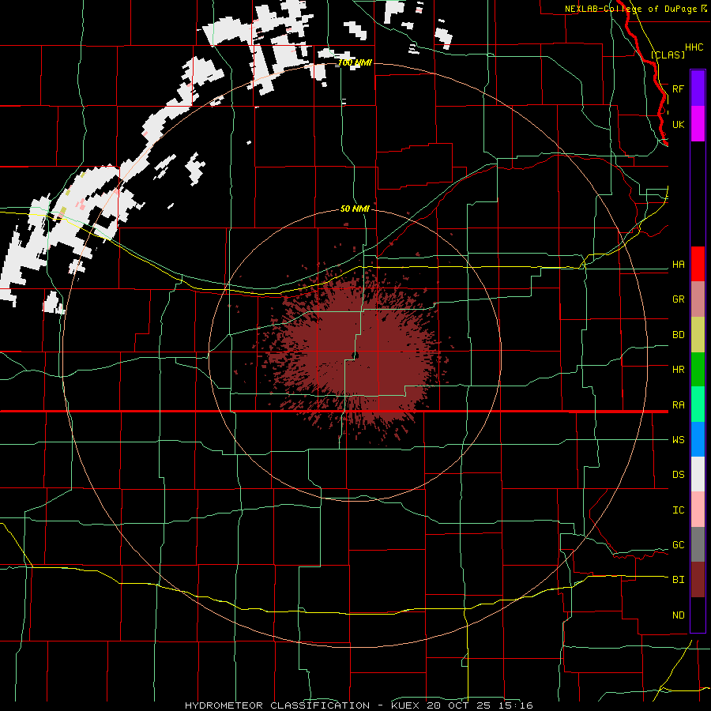Click the UK legend label

point(678,124)
